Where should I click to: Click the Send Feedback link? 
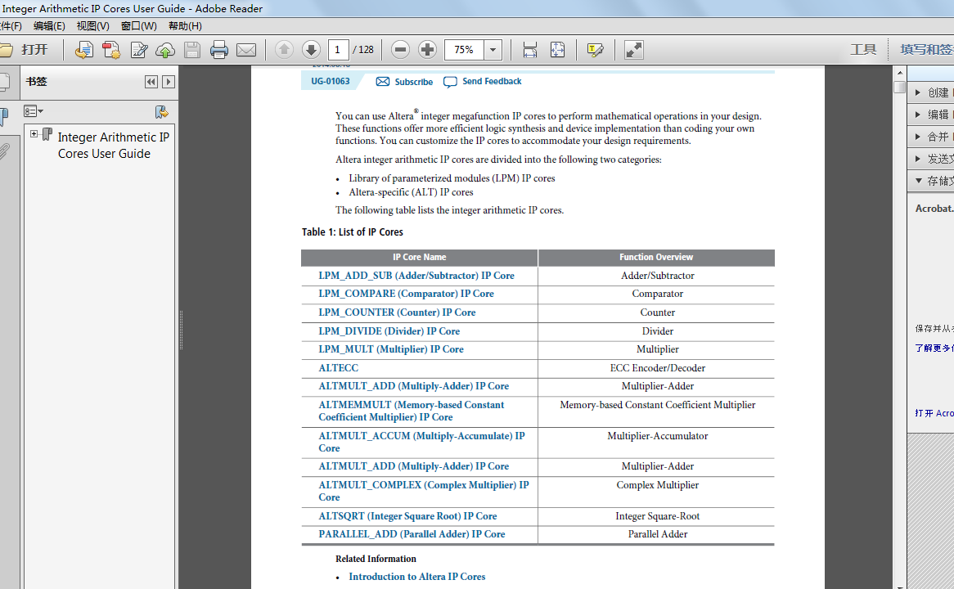click(x=483, y=82)
